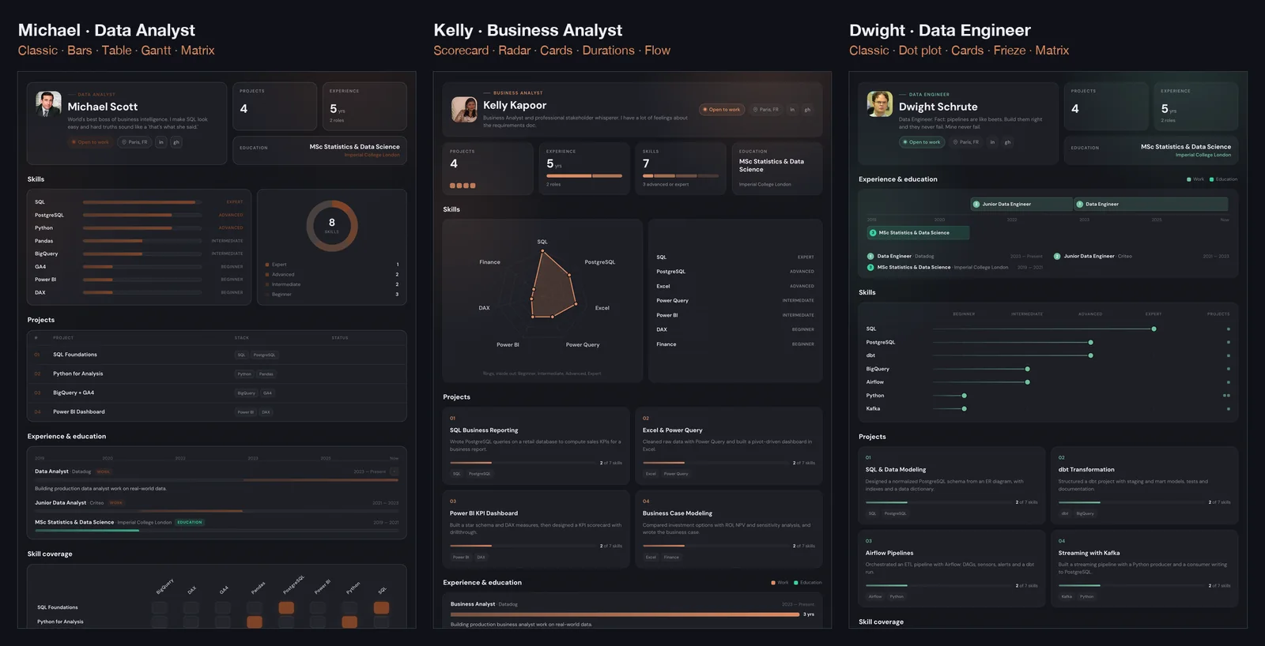Screen dimensions: 1265x646
Task: Open 'Power BI Dashboard' row in Michael's projects table
Action: point(217,411)
